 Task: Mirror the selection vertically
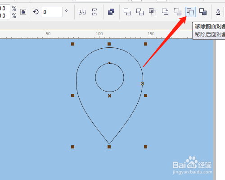94,12
